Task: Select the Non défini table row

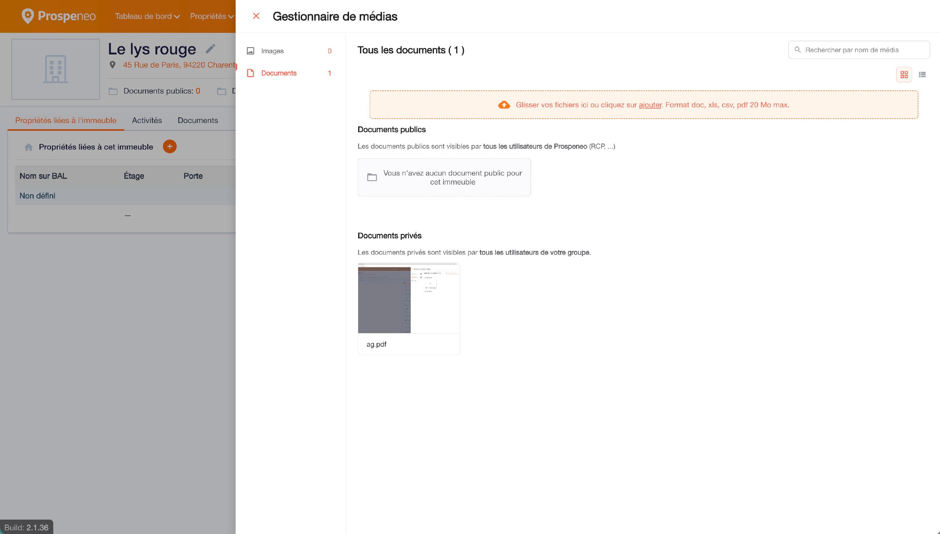Action: pyautogui.click(x=125, y=196)
